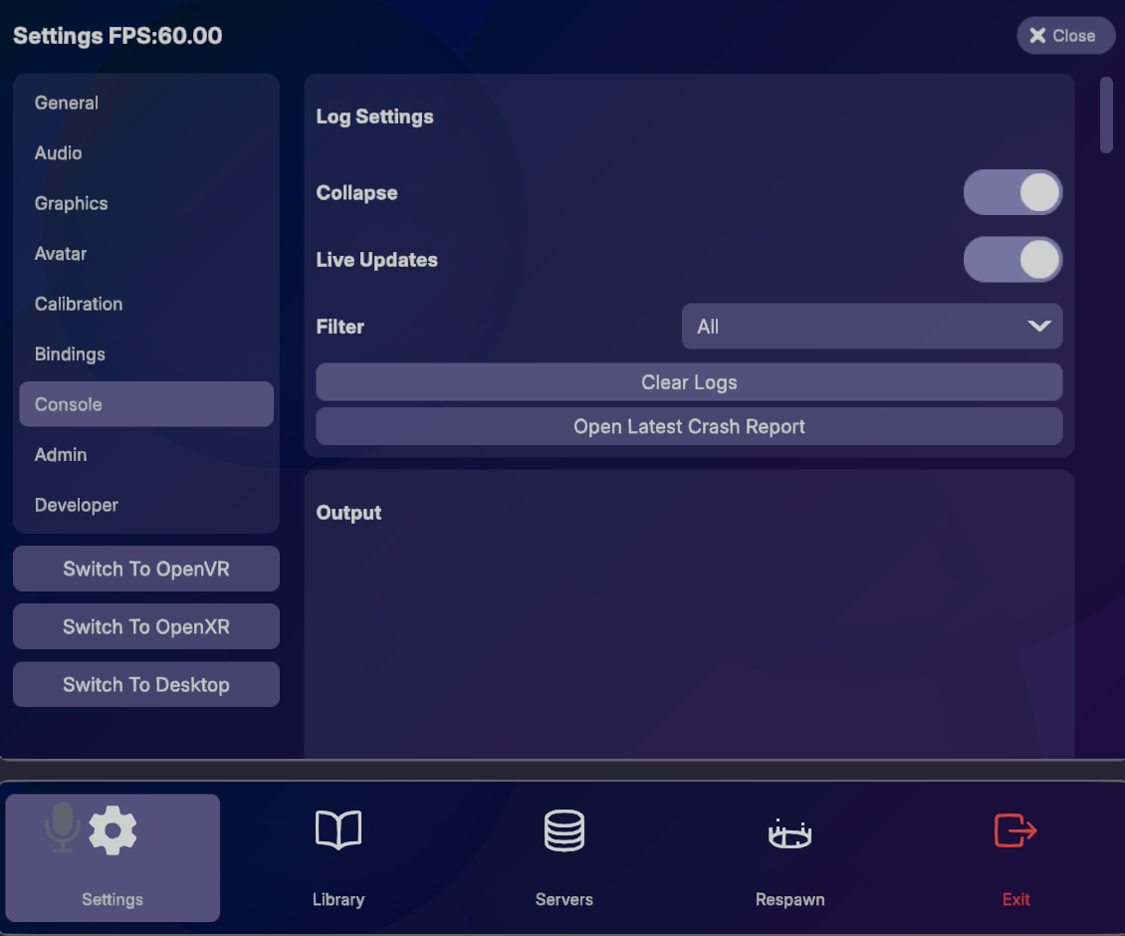Switch to the Audio settings section
This screenshot has width=1125, height=936.
58,152
